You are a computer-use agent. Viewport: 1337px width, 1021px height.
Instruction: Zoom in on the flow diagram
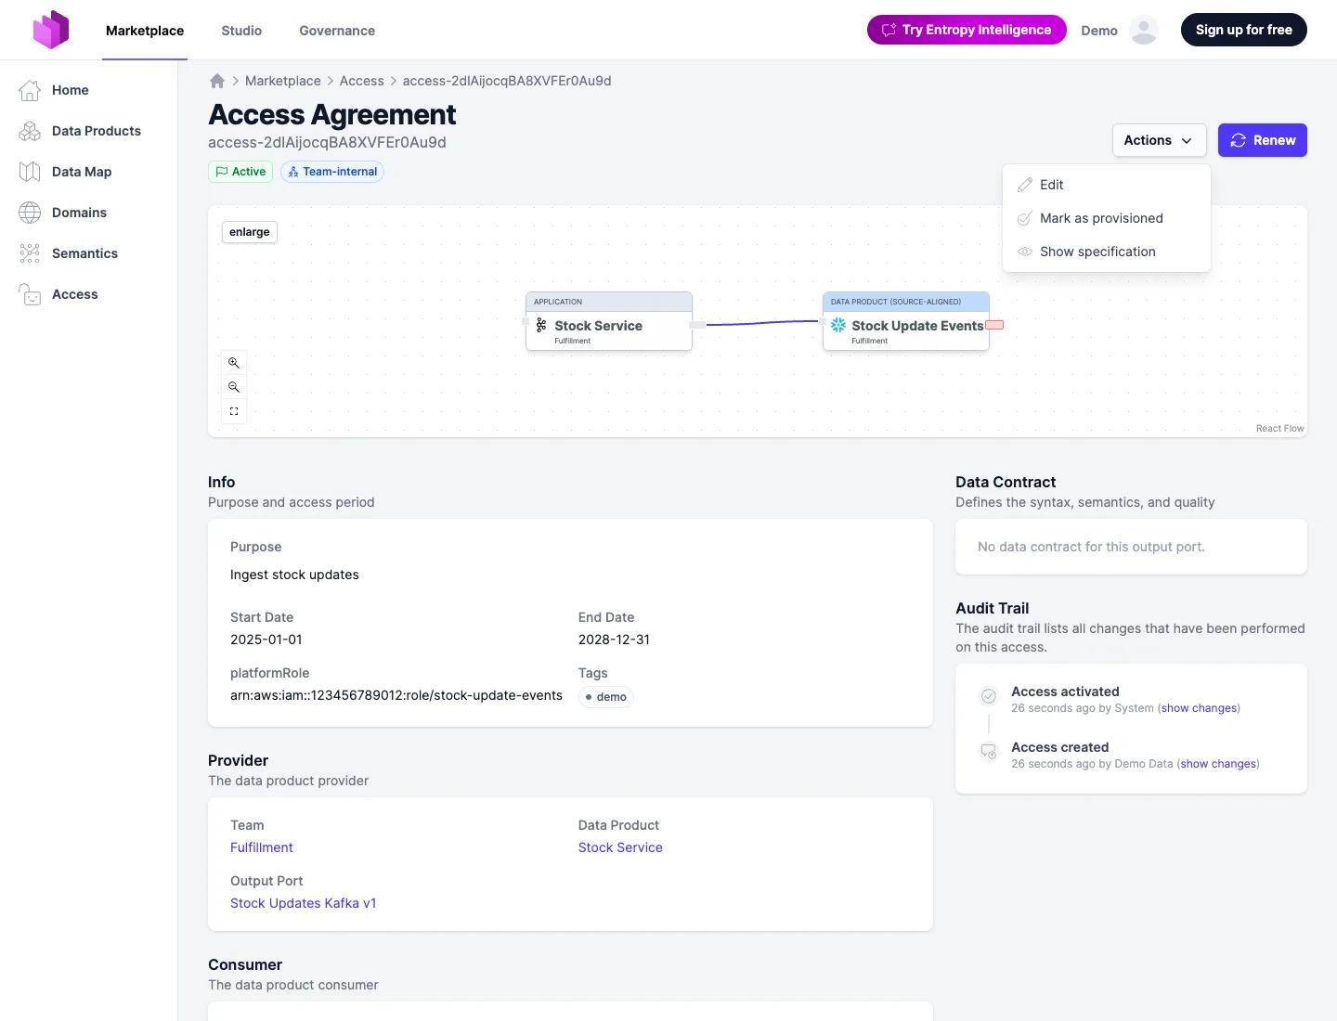pyautogui.click(x=234, y=363)
